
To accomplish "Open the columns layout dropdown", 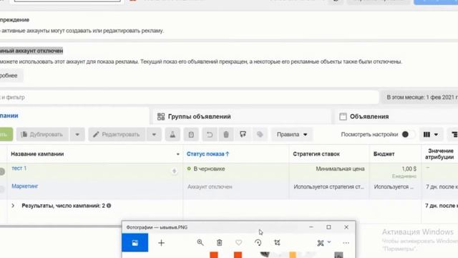I will point(431,135).
